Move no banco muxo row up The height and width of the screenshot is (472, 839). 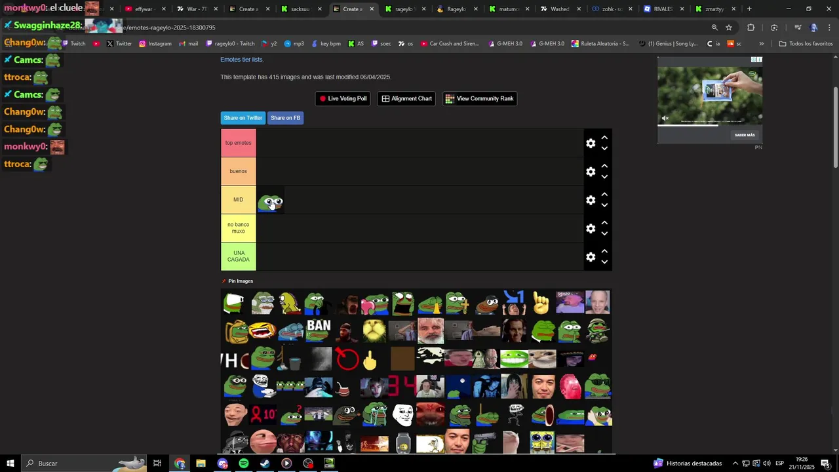[x=604, y=223]
